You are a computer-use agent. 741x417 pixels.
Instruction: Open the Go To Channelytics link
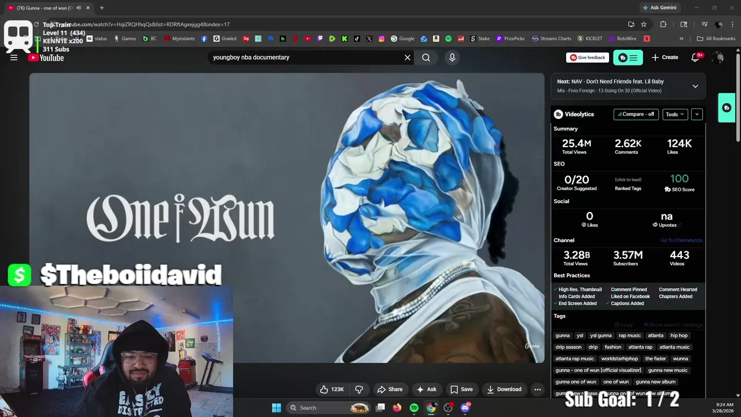pos(681,240)
